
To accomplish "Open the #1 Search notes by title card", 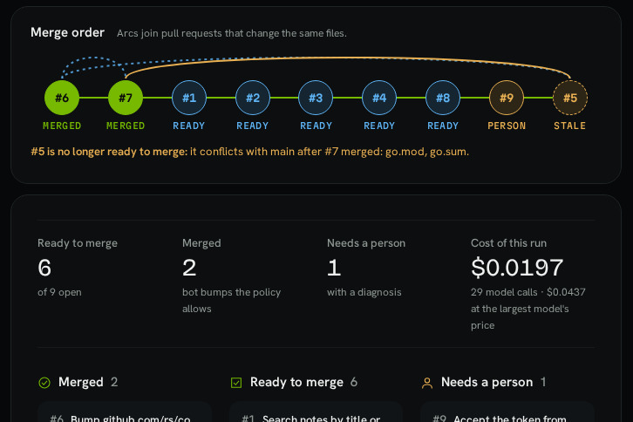I will point(316,412).
